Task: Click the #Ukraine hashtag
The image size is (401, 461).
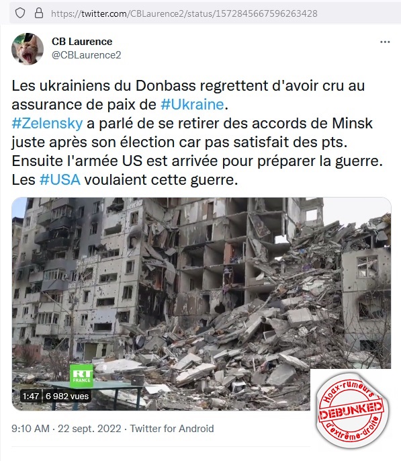Action: [192, 104]
